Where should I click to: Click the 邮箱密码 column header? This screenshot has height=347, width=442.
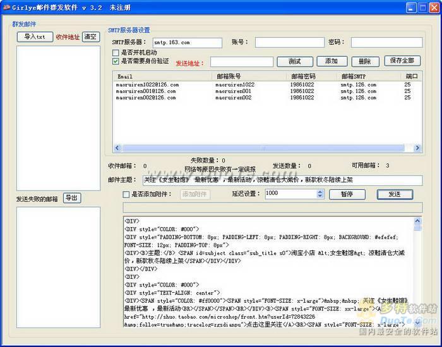(312, 76)
